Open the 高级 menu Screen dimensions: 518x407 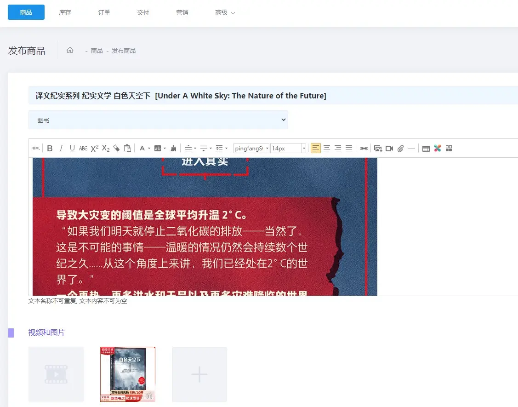click(x=225, y=12)
